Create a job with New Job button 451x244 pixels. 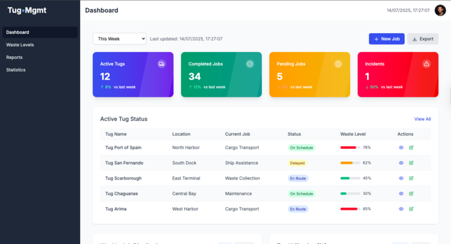(x=386, y=39)
